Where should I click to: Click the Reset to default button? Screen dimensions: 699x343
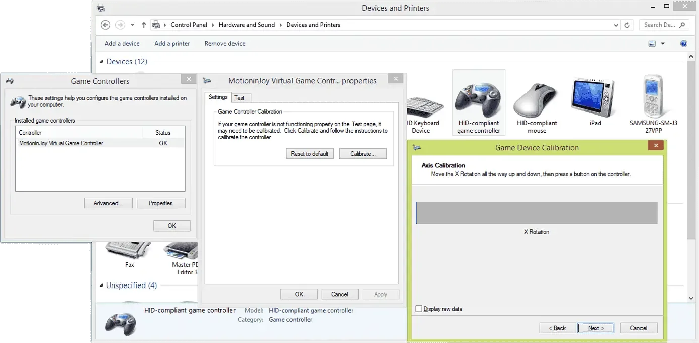click(310, 154)
